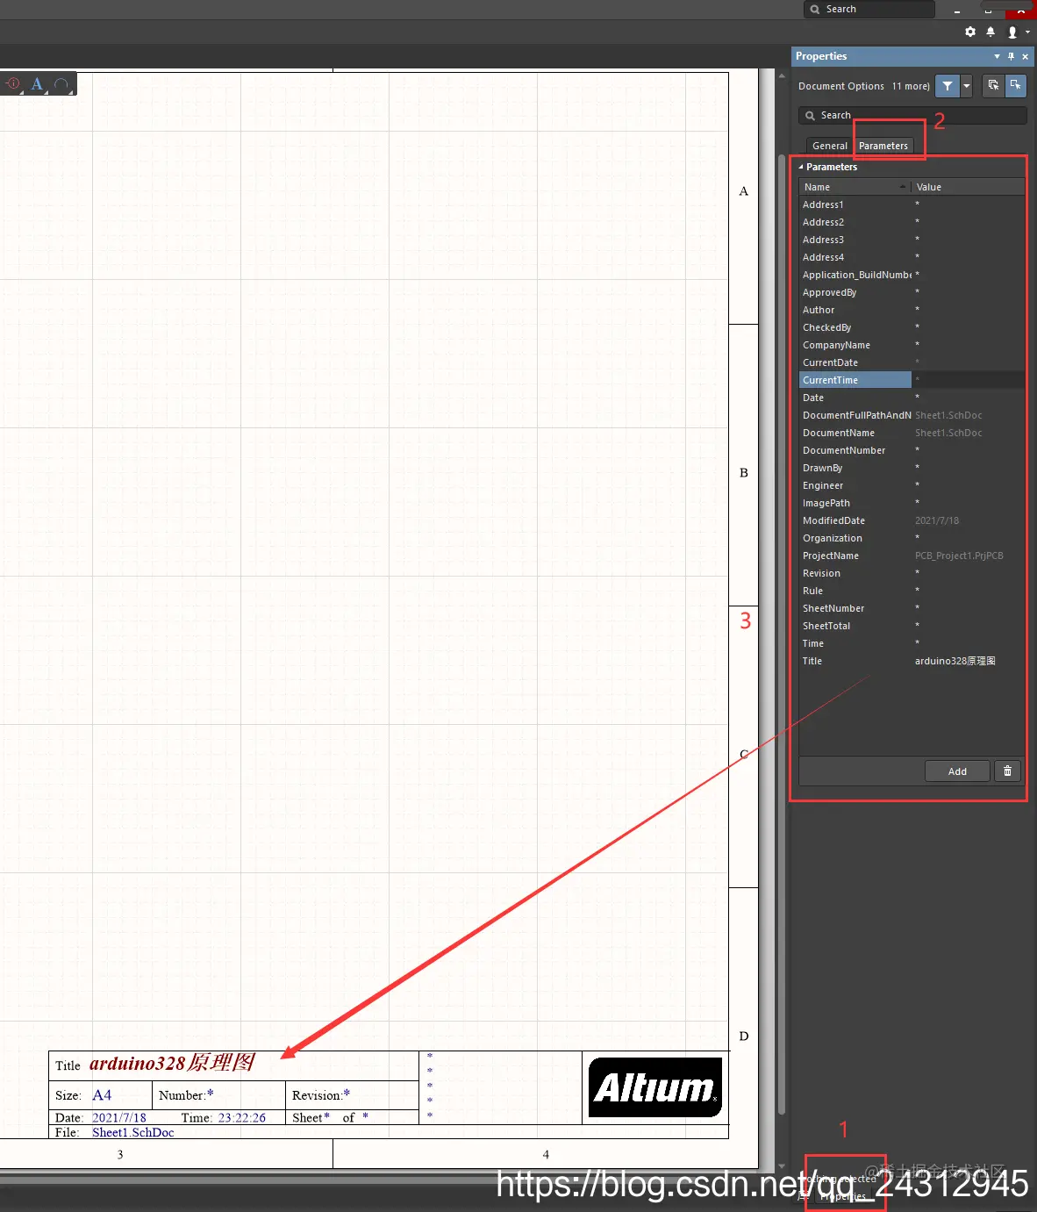Viewport: 1037px width, 1212px height.
Task: Click the trash delete parameter icon
Action: pyautogui.click(x=1007, y=771)
